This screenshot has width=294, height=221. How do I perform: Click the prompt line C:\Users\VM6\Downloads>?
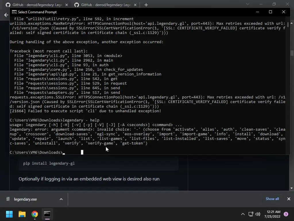point(36,153)
